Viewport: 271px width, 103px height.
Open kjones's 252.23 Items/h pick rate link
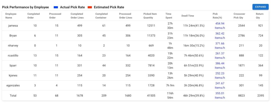220,75
